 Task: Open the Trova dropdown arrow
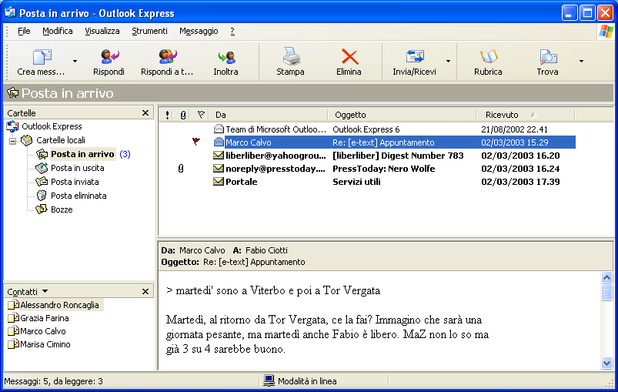(581, 62)
